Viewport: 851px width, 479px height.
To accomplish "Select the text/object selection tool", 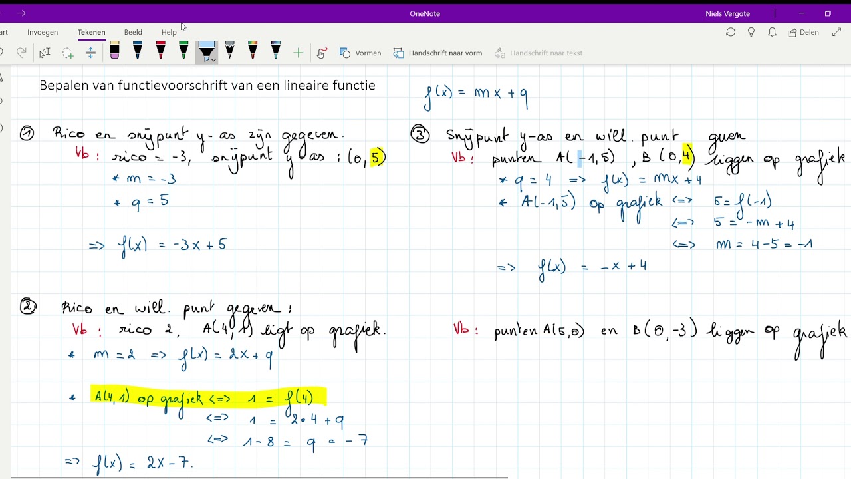I will coord(45,53).
